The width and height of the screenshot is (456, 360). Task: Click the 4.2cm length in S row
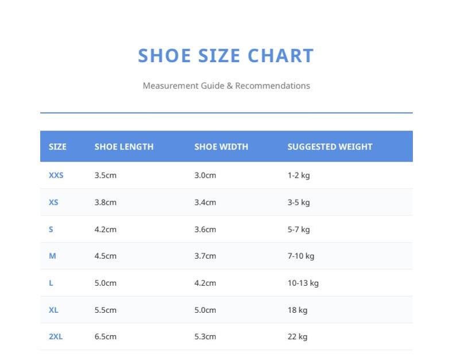[105, 229]
